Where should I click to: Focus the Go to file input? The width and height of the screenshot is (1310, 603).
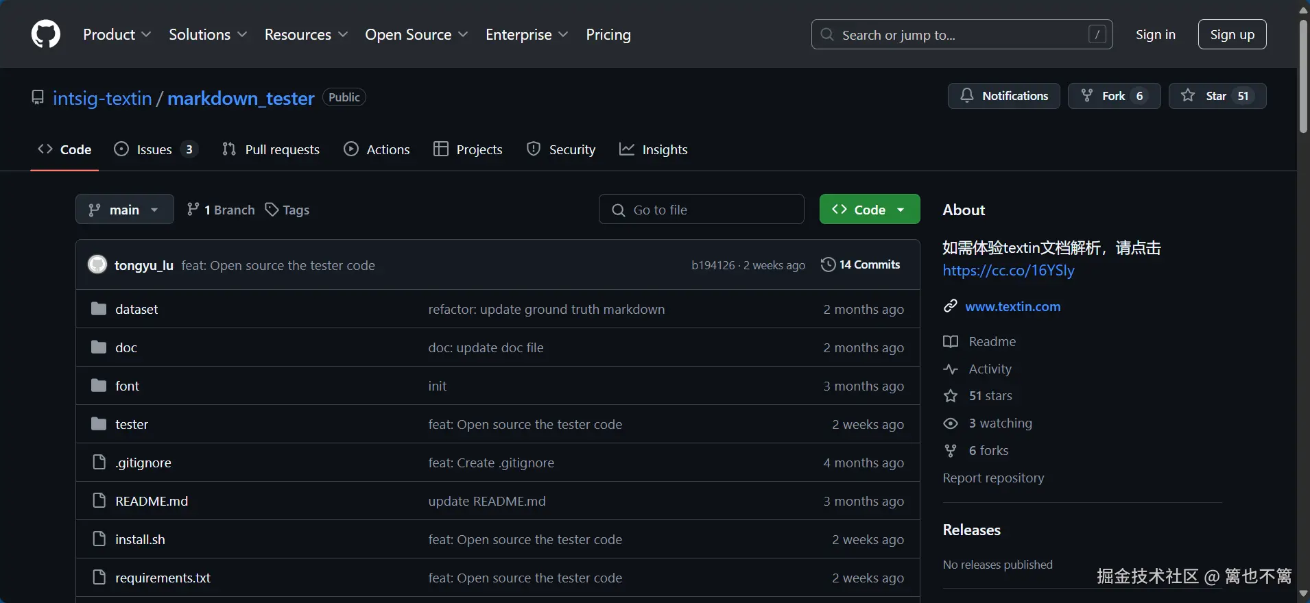click(x=702, y=210)
